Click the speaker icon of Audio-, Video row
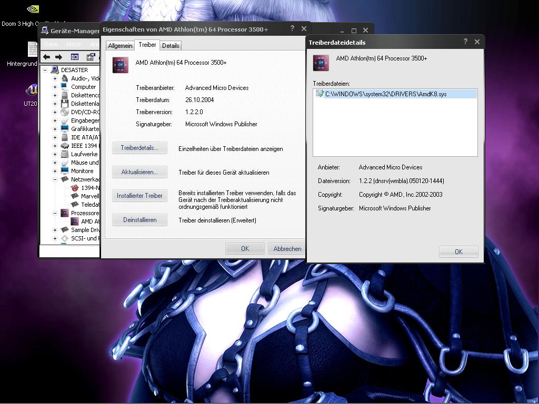This screenshot has height=404, width=539. pos(65,78)
